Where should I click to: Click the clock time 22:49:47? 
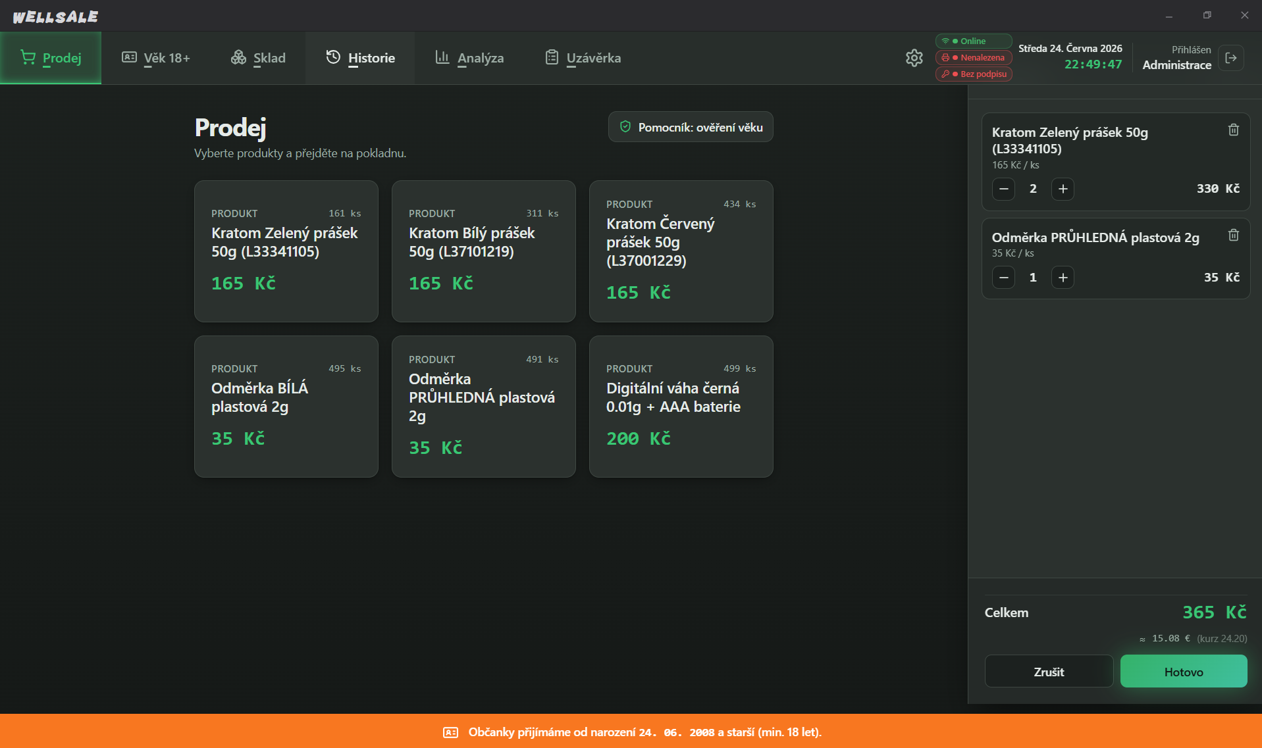tap(1093, 64)
